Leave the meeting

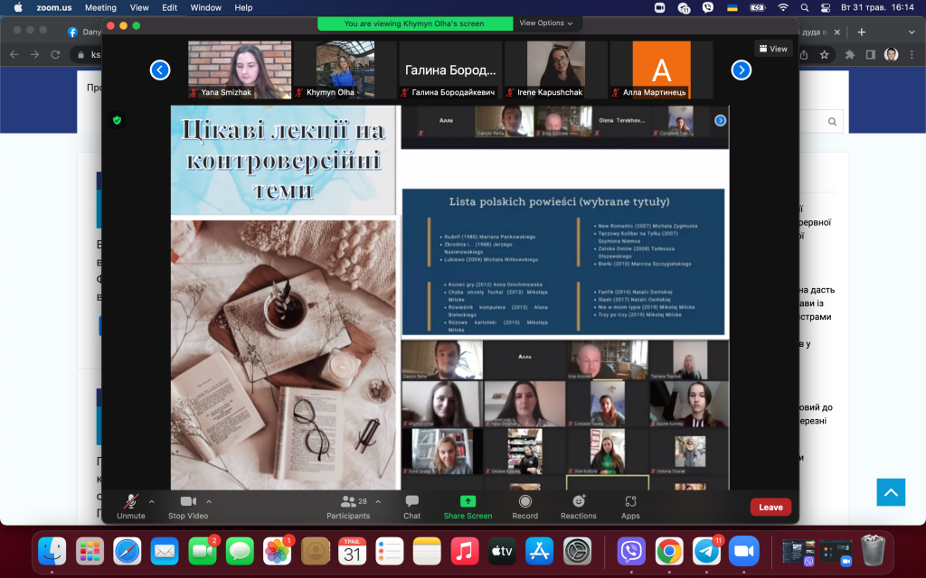pos(770,508)
